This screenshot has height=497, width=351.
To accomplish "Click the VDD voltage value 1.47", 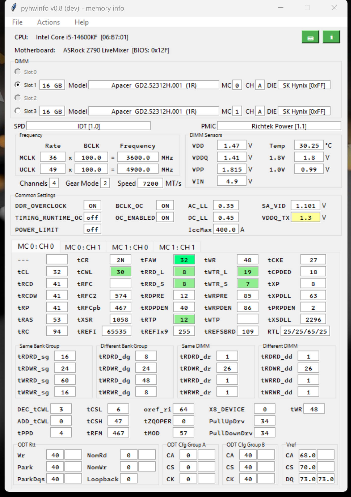I will 231,145.
